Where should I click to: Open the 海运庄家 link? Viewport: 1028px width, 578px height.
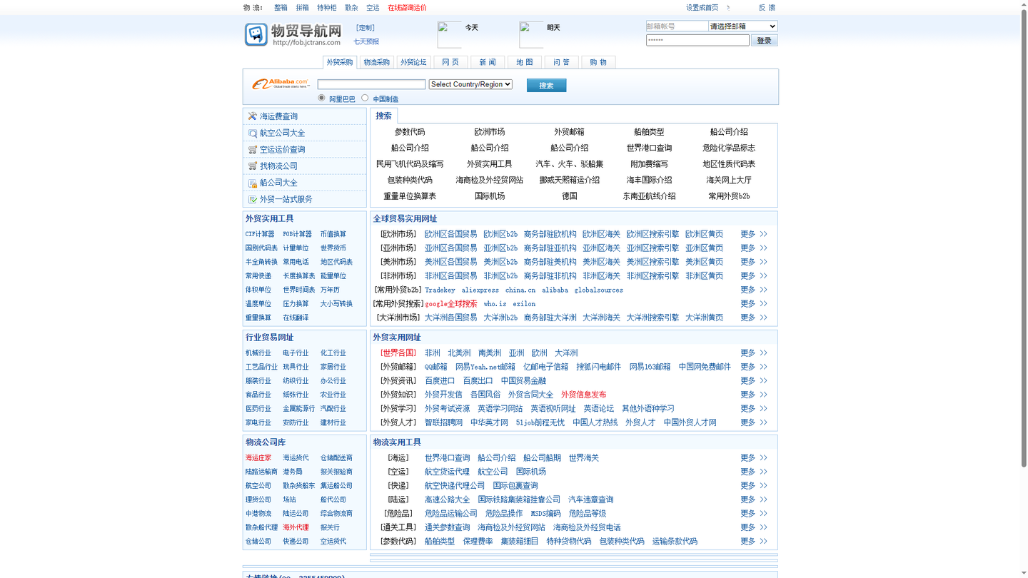pyautogui.click(x=258, y=458)
